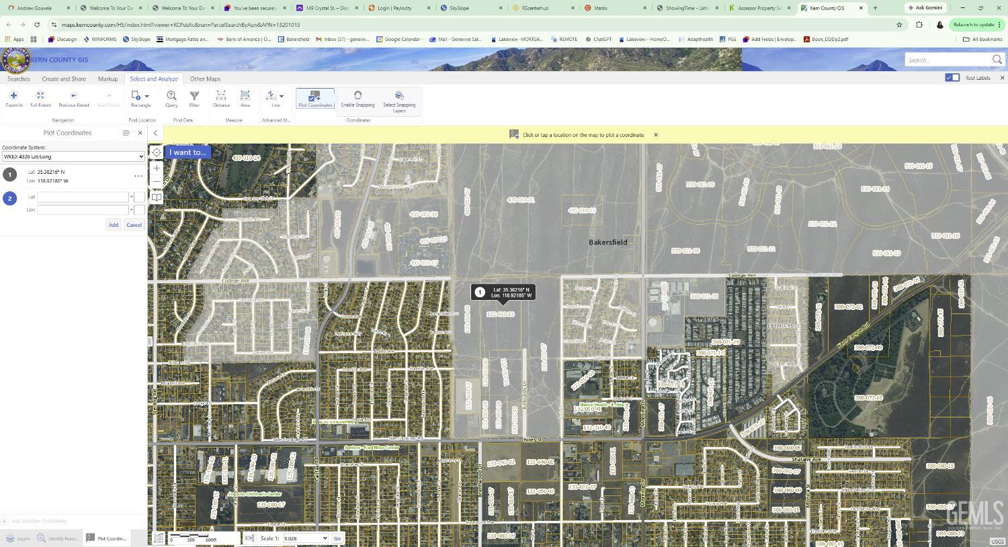This screenshot has width=1008, height=547.
Task: Click the geolocate button on the map
Action: coord(157,152)
